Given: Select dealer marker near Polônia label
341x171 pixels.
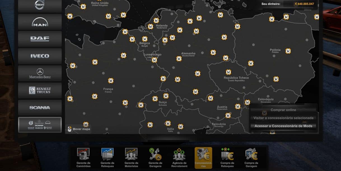Looking at the screenshot, I should point(288,51).
